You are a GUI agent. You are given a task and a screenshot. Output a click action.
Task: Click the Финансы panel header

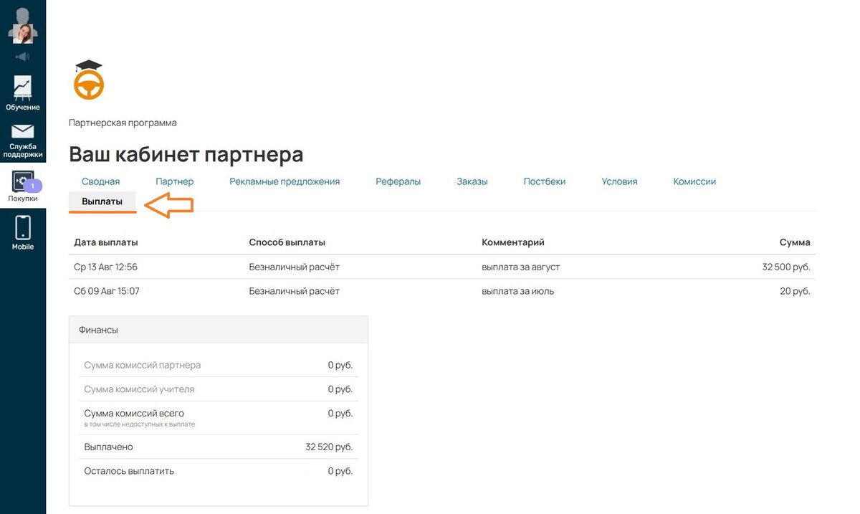219,330
